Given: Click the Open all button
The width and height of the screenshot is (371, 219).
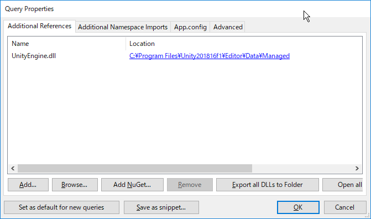Looking at the screenshot, I should [342, 185].
